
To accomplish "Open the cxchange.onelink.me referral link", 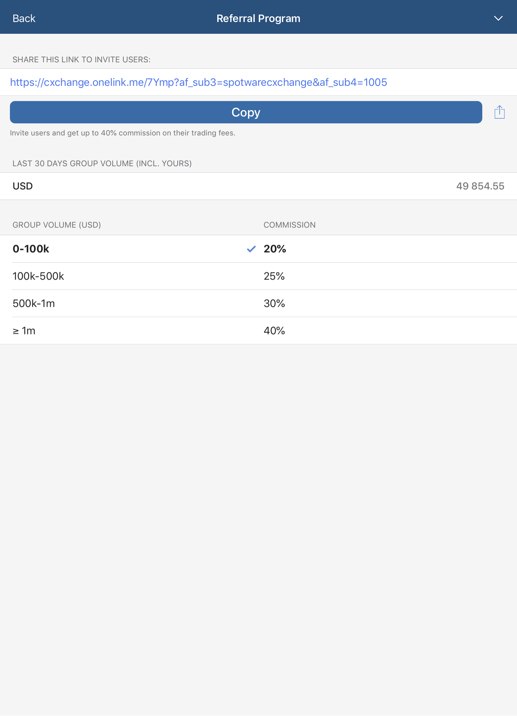I will (199, 82).
